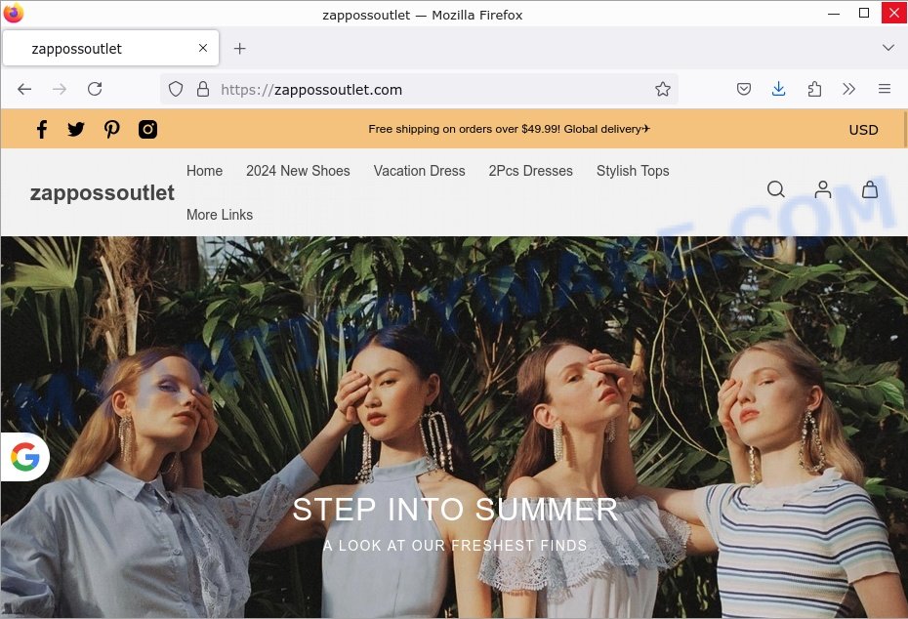
Task: Open the USD currency selector
Action: point(863,130)
